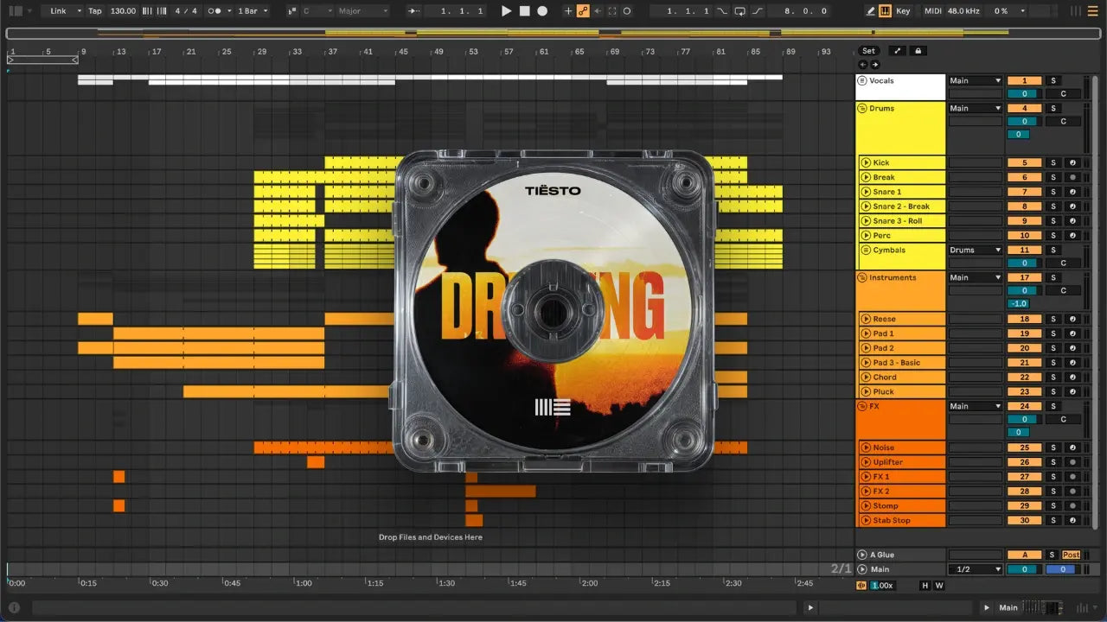Collapse the Drums group track
This screenshot has height=622, width=1107.
pyautogui.click(x=862, y=108)
